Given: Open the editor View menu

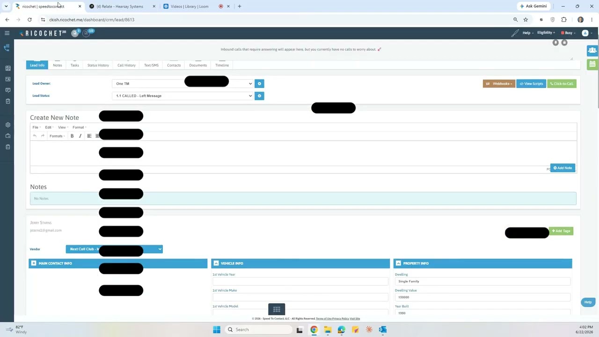Looking at the screenshot, I should pos(63,127).
